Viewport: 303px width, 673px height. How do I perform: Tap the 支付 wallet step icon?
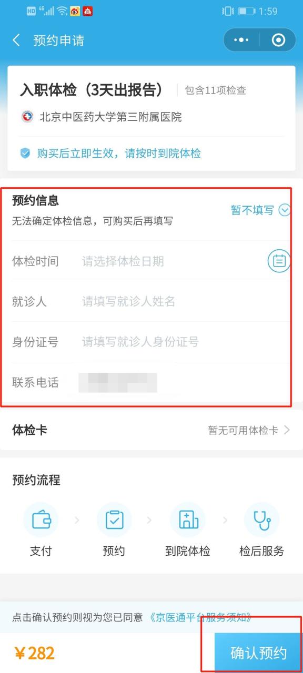coord(41,519)
